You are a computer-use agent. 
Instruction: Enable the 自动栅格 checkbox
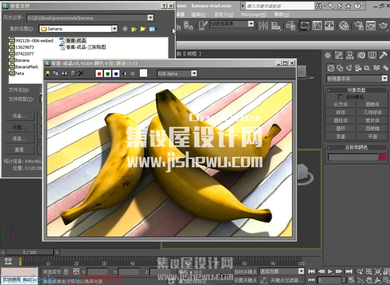pyautogui.click(x=340, y=97)
